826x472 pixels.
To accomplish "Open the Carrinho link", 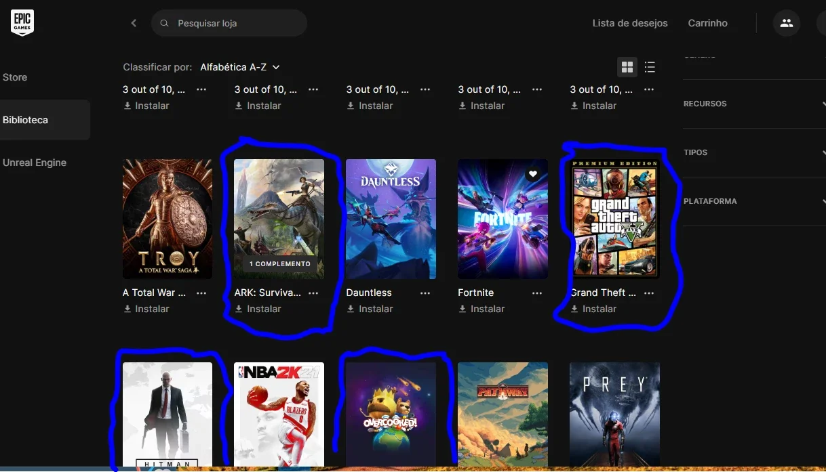I will pos(707,23).
